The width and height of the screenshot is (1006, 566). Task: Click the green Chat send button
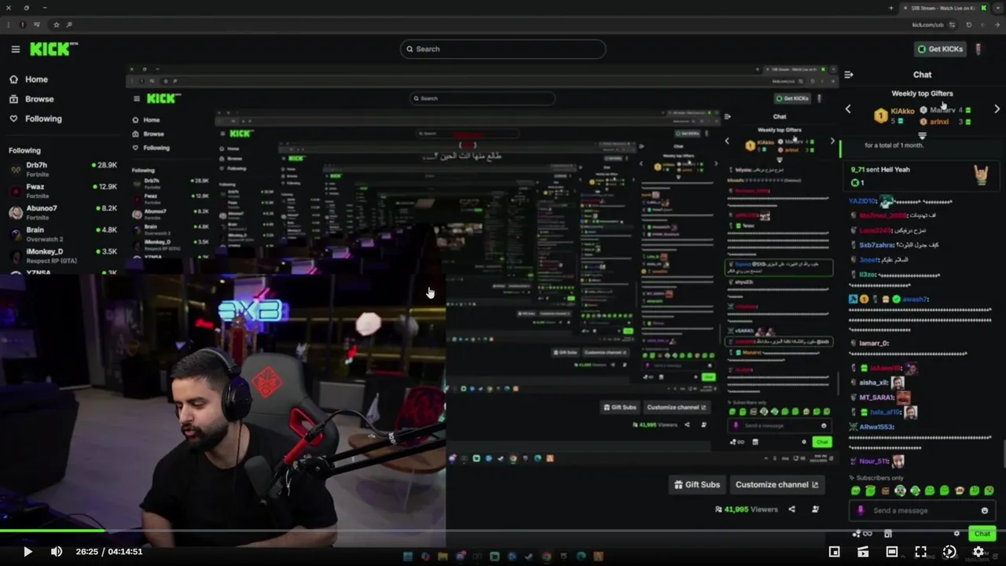(x=982, y=534)
